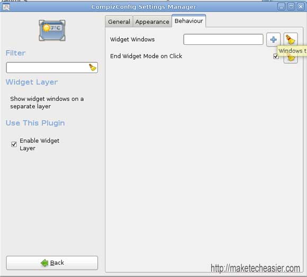
Task: Maximize the CompizConfig Settings Manager window
Action: click(x=291, y=7)
